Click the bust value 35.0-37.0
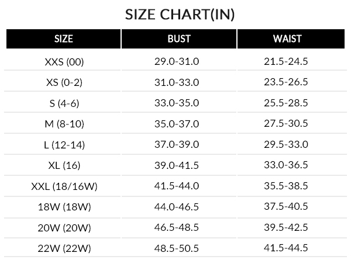 click(x=177, y=124)
